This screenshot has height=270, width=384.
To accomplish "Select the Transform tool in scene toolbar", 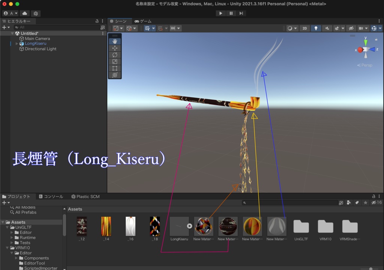I will coord(115,75).
